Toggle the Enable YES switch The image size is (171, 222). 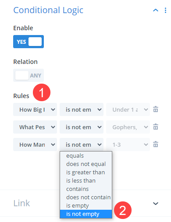[x=28, y=42]
